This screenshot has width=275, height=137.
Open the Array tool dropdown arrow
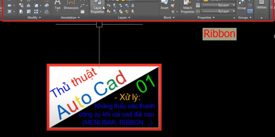click(x=41, y=12)
